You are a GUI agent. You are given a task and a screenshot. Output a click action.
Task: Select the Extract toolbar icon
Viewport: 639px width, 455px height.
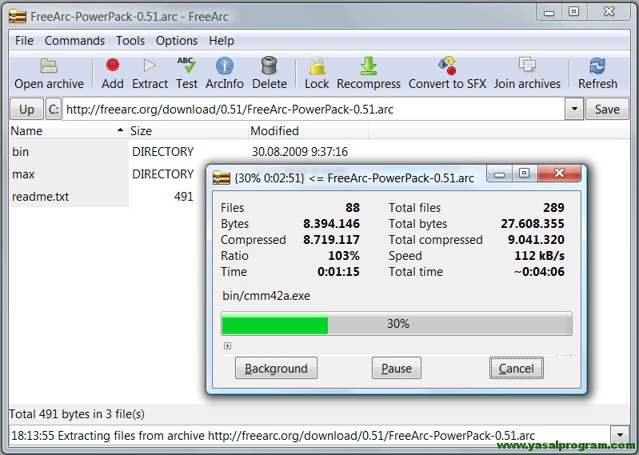pyautogui.click(x=150, y=66)
